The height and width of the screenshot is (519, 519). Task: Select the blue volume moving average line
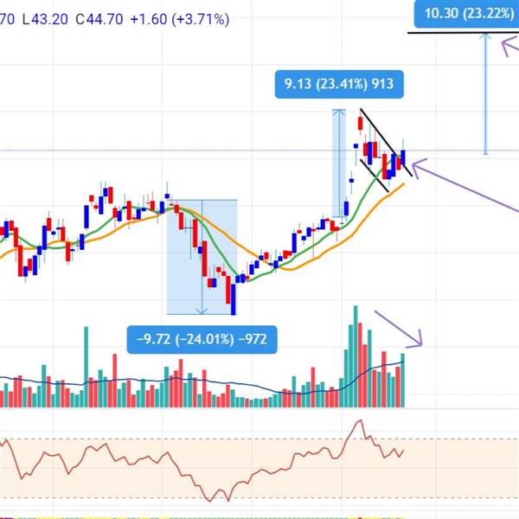(x=232, y=382)
